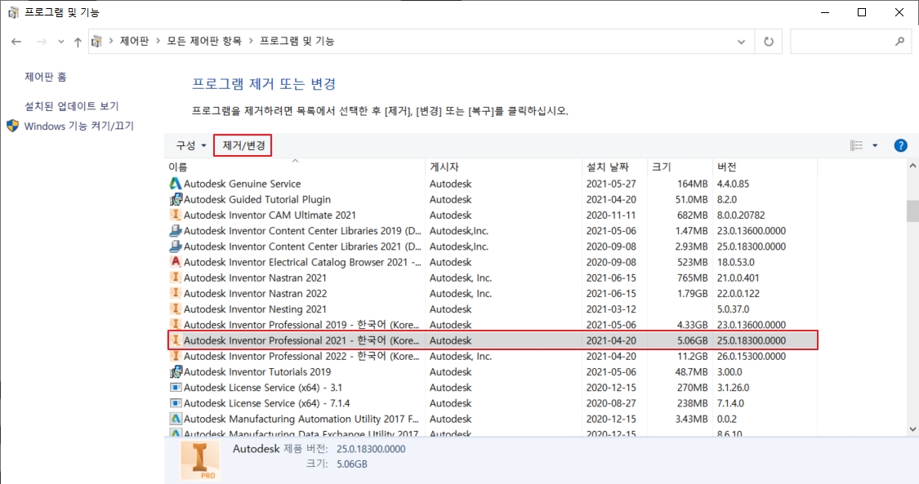Maximize the 프로그램 및 기능 window
The width and height of the screenshot is (919, 484).
pyautogui.click(x=862, y=12)
